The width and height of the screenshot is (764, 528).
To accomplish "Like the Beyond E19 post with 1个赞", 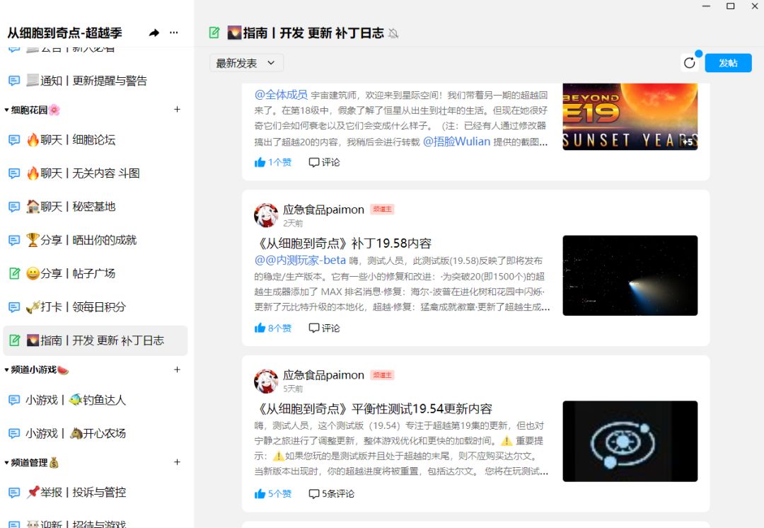I will click(x=273, y=162).
